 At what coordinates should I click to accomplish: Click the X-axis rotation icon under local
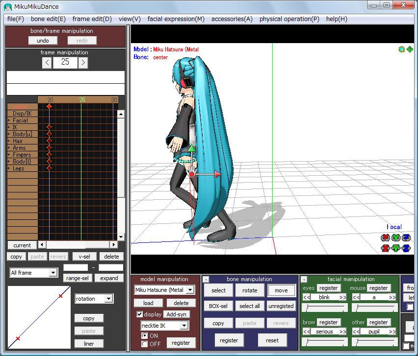pyautogui.click(x=385, y=237)
